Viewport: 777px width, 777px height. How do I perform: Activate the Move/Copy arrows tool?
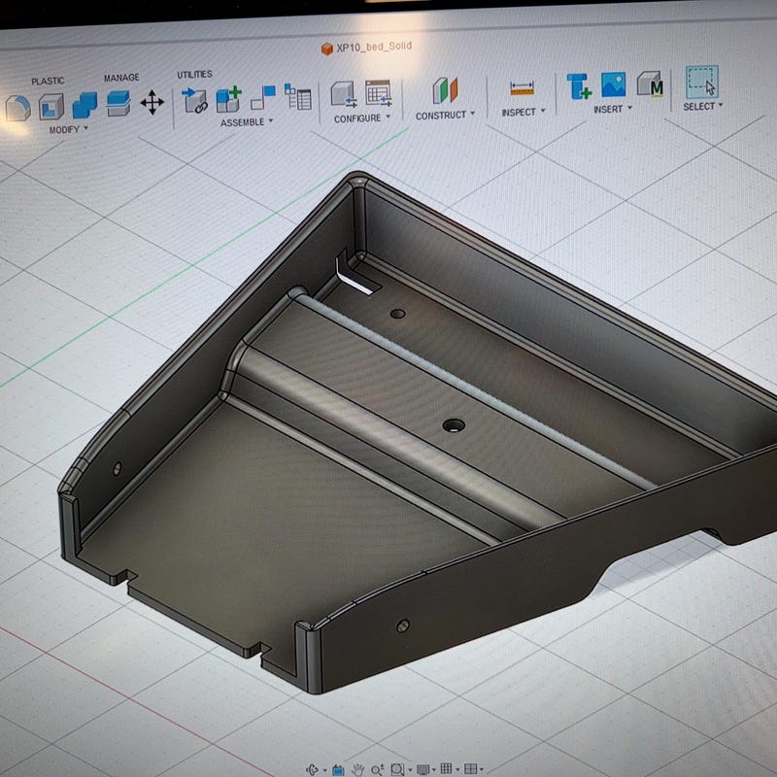[x=152, y=102]
